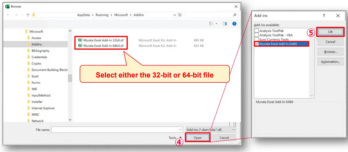
Task: Click Roaming in the address path
Action: [102, 15]
